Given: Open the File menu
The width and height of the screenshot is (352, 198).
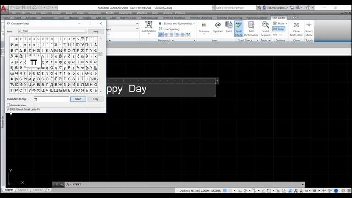Looking at the screenshot, I should (x=14, y=13).
